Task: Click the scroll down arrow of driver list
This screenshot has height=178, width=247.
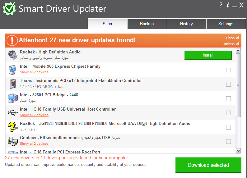Action: (x=238, y=151)
